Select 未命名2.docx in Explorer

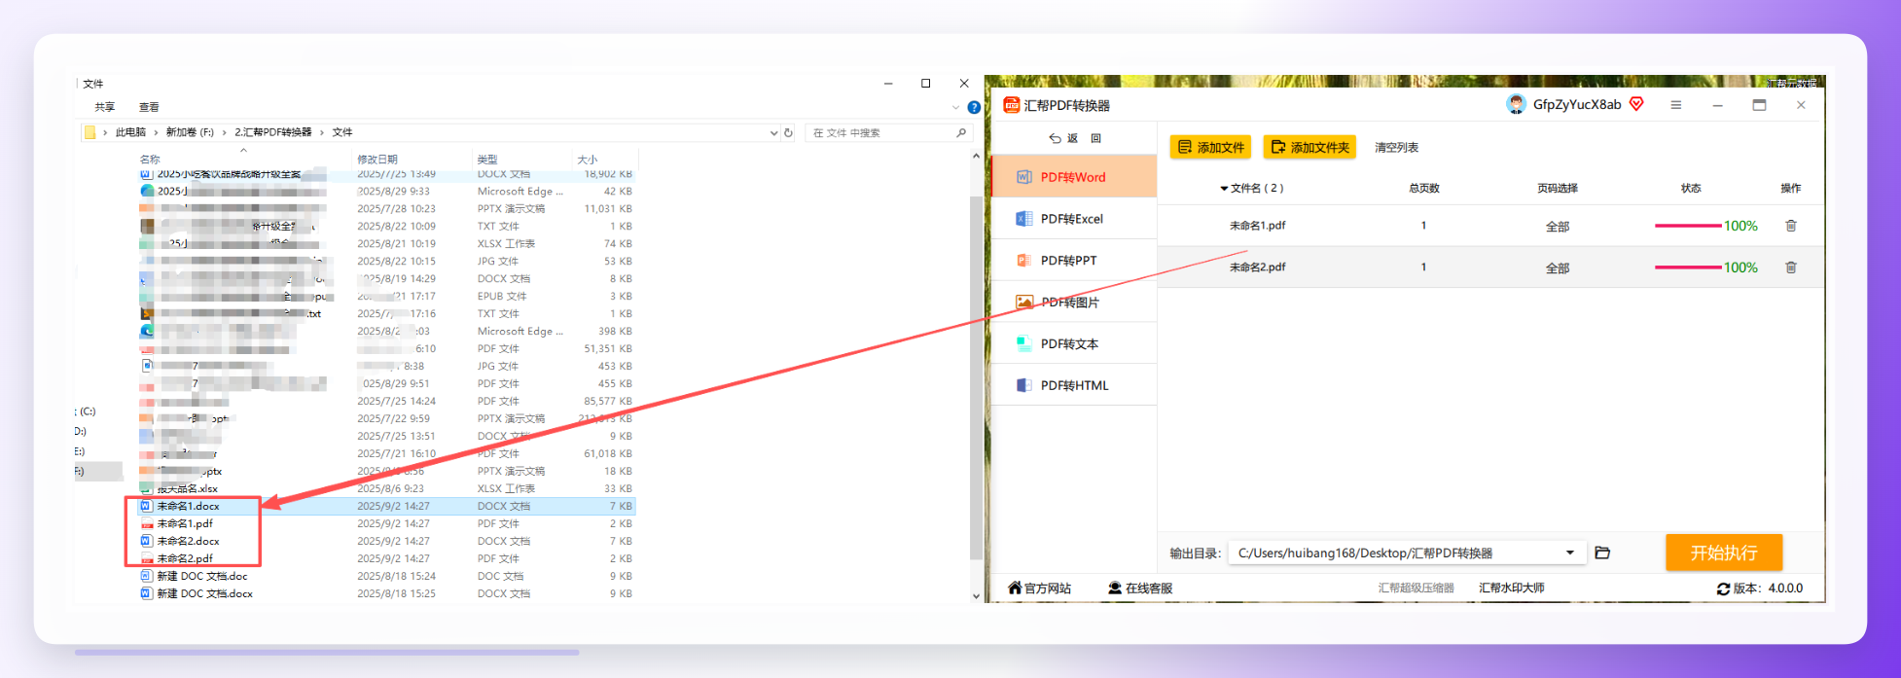coord(188,541)
